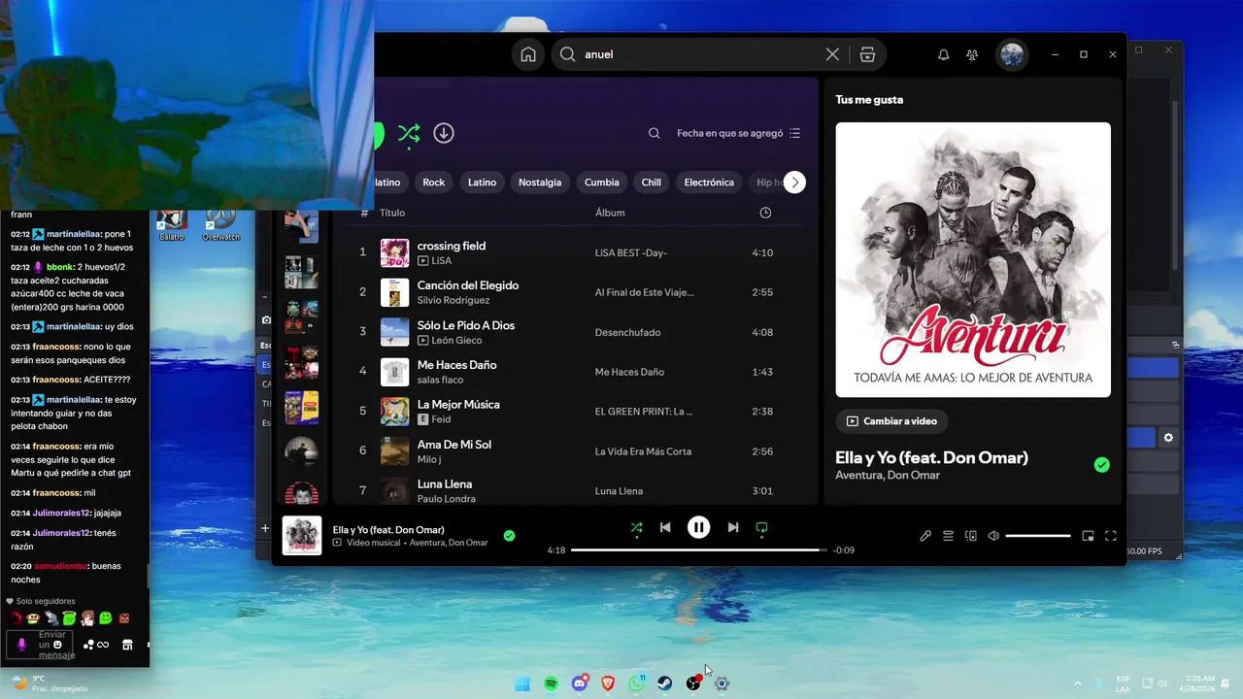Image resolution: width=1243 pixels, height=699 pixels.
Task: Toggle the liked checkmark in the now-playing bar
Action: tap(509, 535)
